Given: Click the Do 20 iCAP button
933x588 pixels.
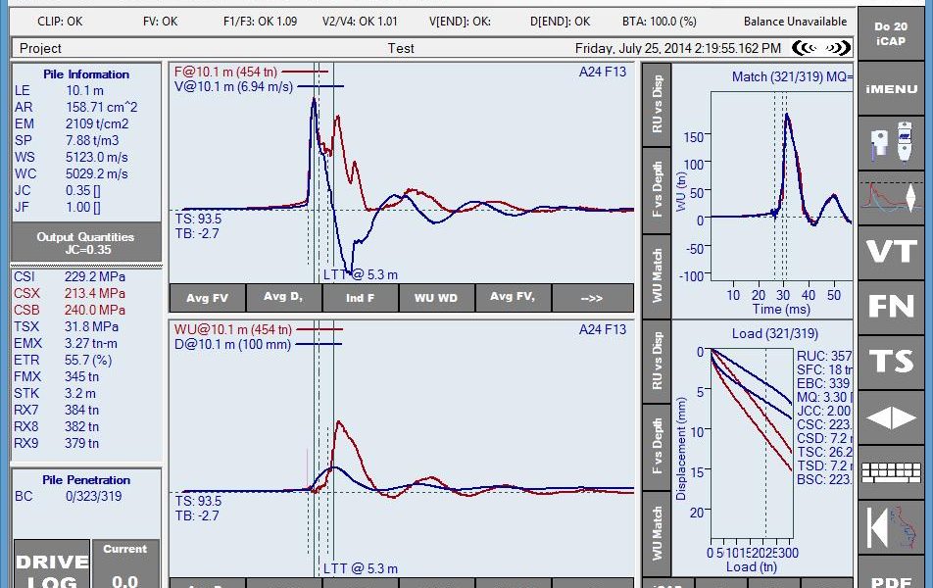Looking at the screenshot, I should coord(891,33).
